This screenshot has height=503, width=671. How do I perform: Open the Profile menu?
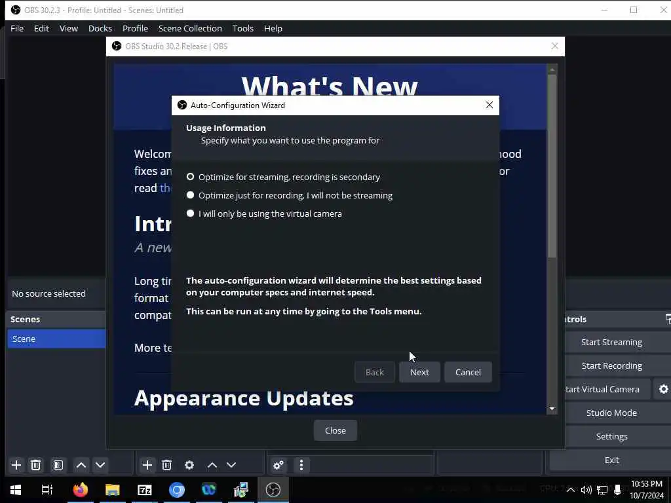[x=135, y=28]
